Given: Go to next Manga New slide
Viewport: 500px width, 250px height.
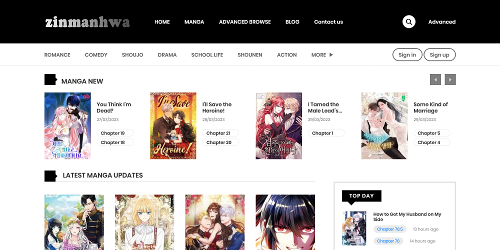Looking at the screenshot, I should [450, 79].
